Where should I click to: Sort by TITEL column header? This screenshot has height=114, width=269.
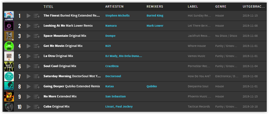click(48, 7)
